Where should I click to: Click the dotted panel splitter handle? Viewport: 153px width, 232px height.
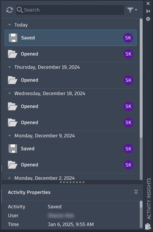72,182
